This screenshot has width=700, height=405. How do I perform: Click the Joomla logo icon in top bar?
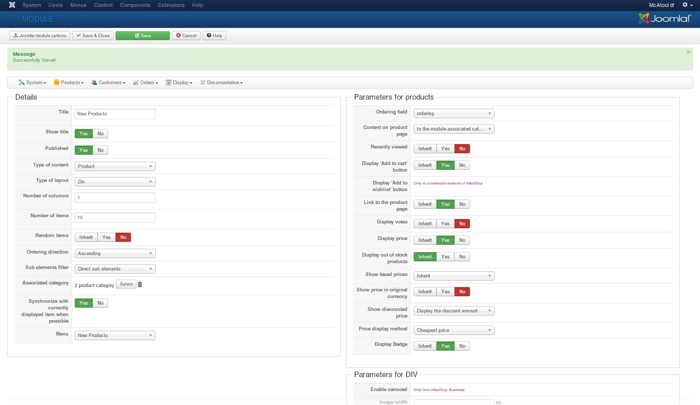(12, 5)
